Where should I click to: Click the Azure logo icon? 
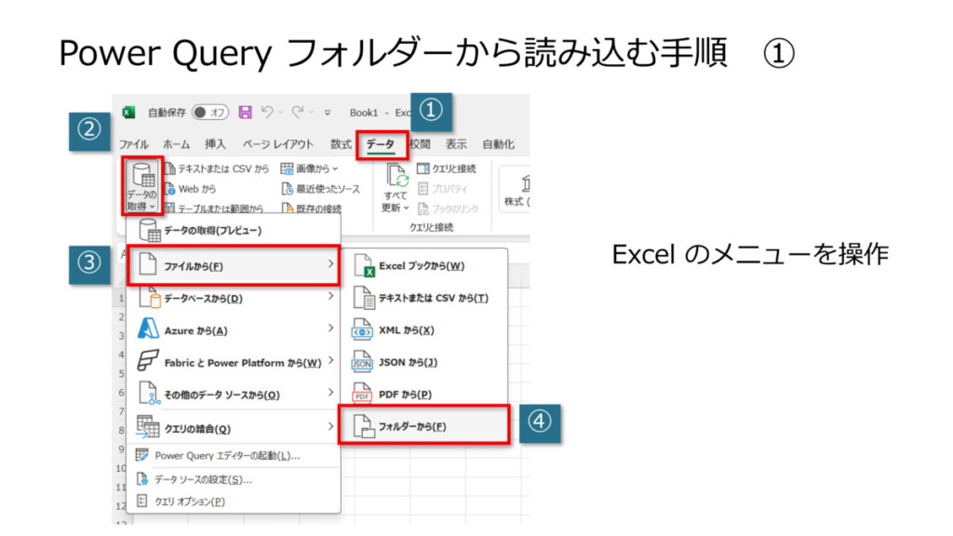pyautogui.click(x=148, y=329)
